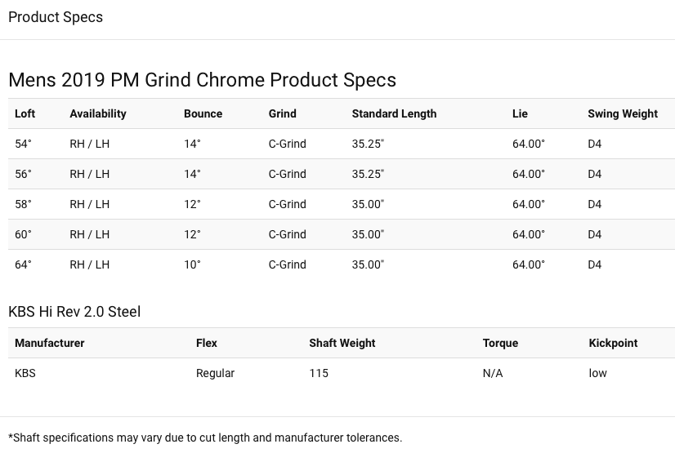The width and height of the screenshot is (675, 453).
Task: Select the Regular flex cell
Action: 215,373
